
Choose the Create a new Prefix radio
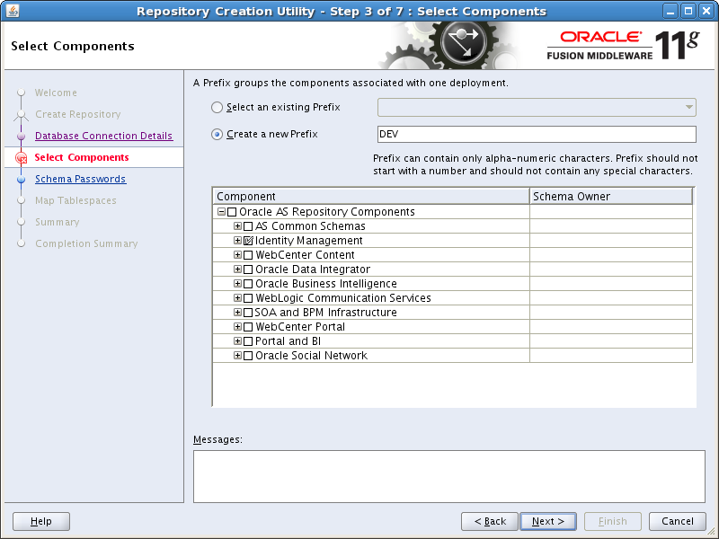pos(217,134)
